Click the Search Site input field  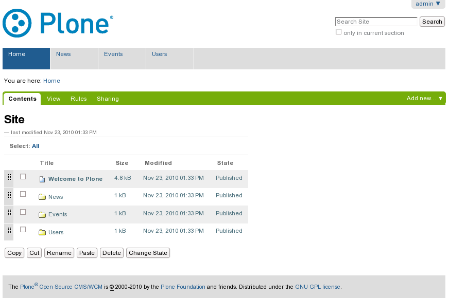pyautogui.click(x=376, y=22)
